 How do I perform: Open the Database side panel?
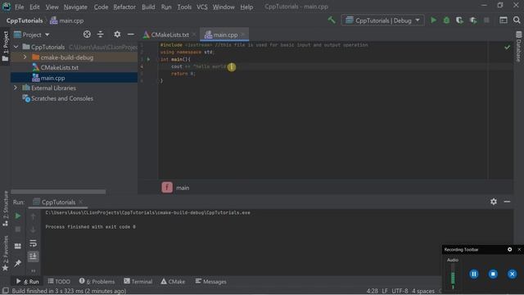pos(518,47)
